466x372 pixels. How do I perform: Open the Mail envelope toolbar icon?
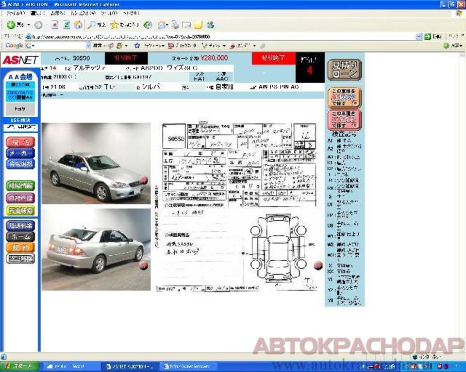[161, 25]
